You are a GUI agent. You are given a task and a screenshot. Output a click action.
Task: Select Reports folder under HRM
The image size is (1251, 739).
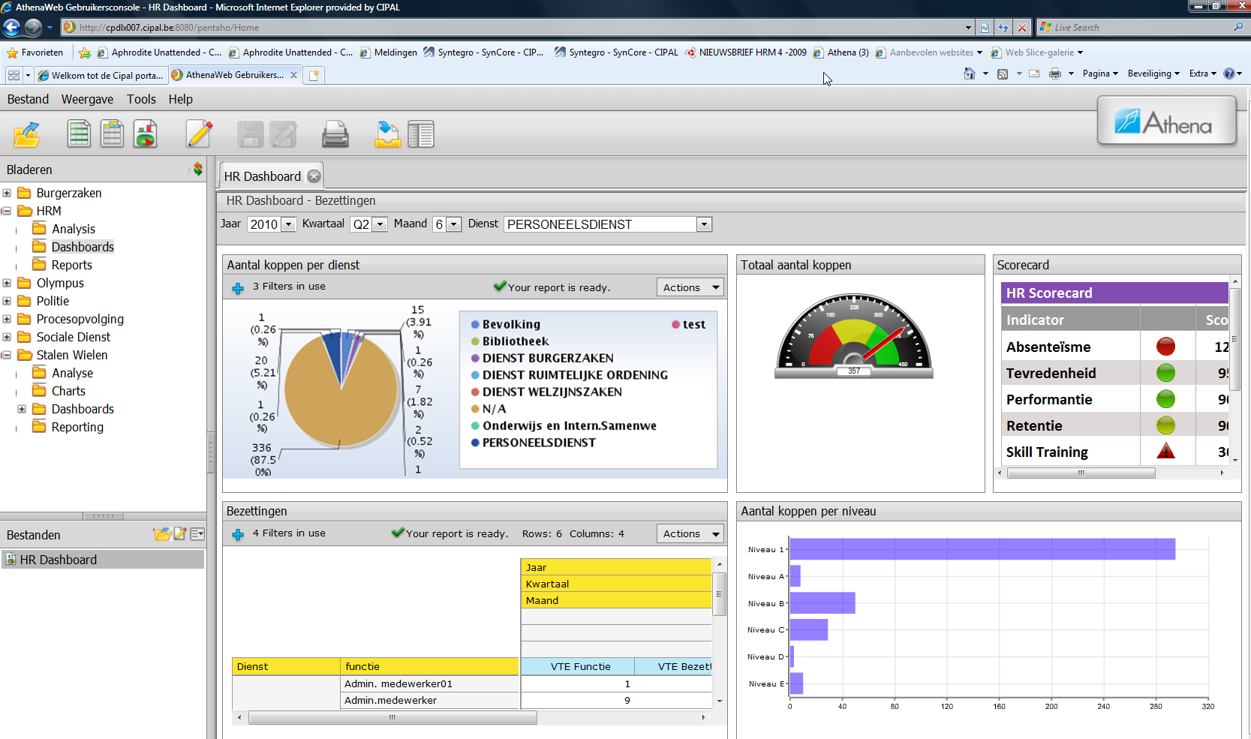coord(71,265)
